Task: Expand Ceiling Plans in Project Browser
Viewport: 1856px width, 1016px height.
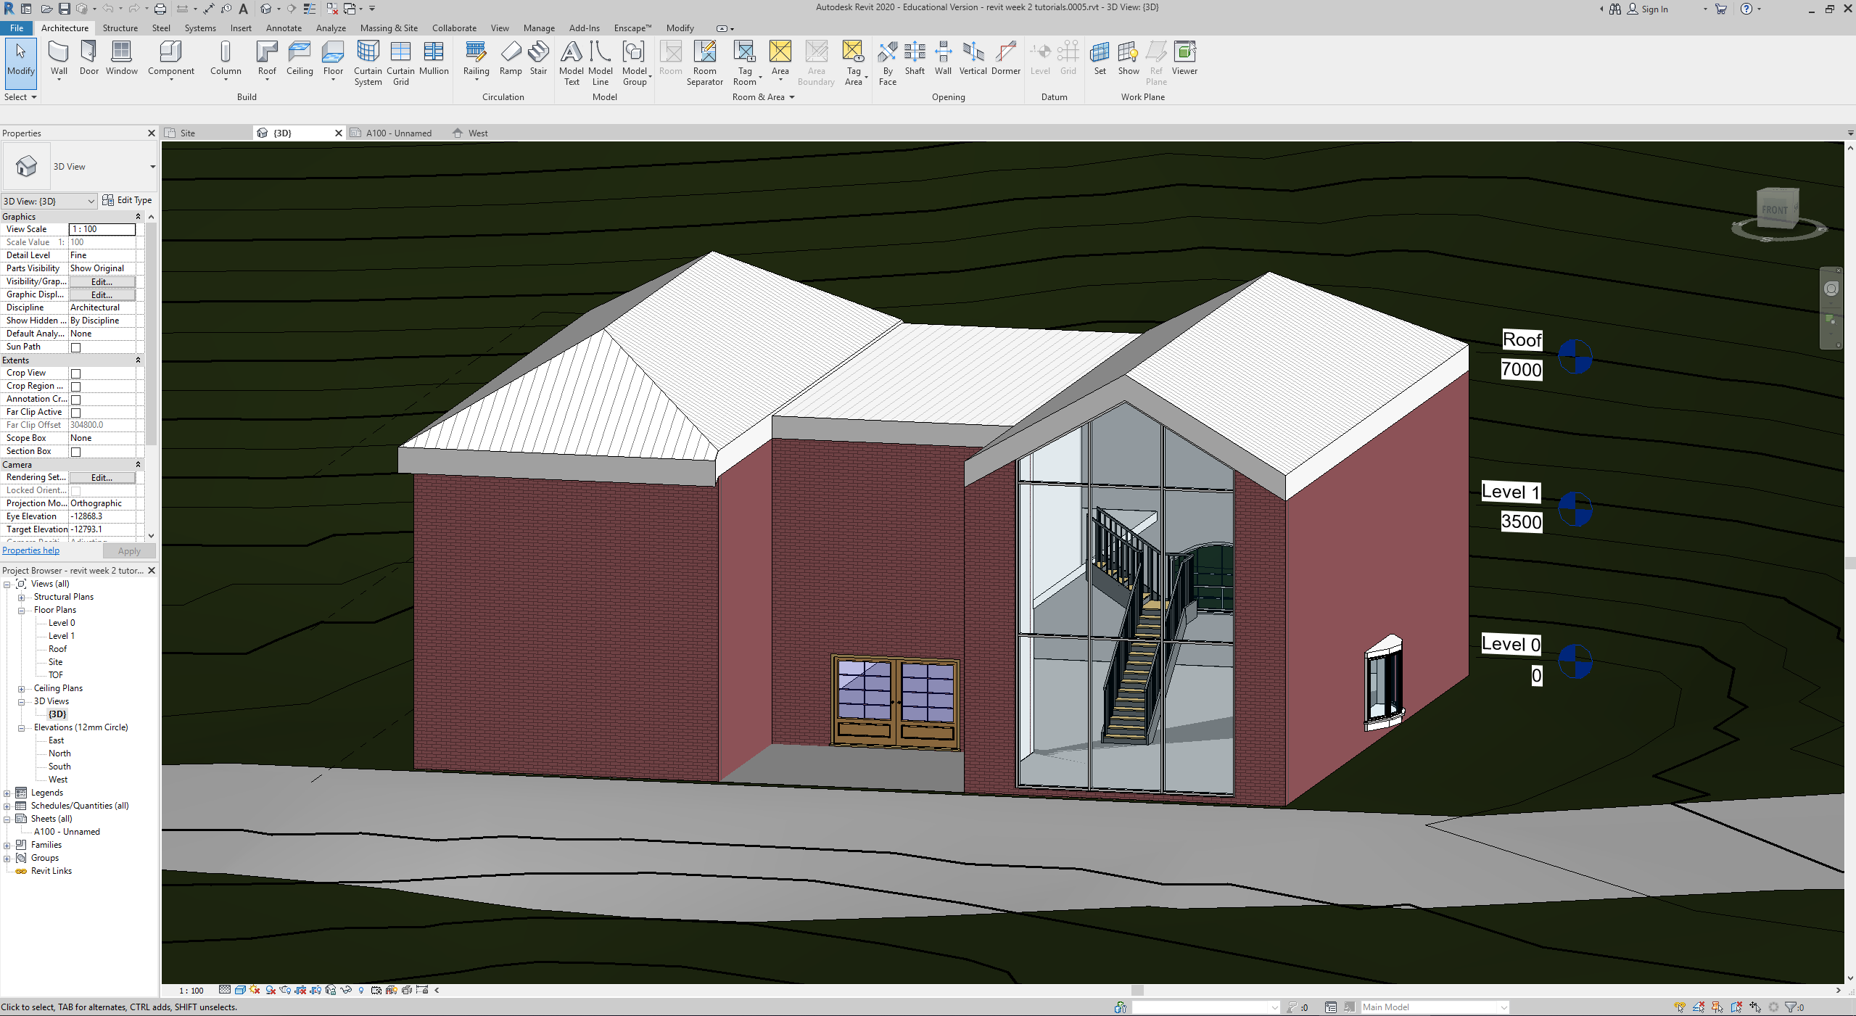Action: click(x=21, y=689)
